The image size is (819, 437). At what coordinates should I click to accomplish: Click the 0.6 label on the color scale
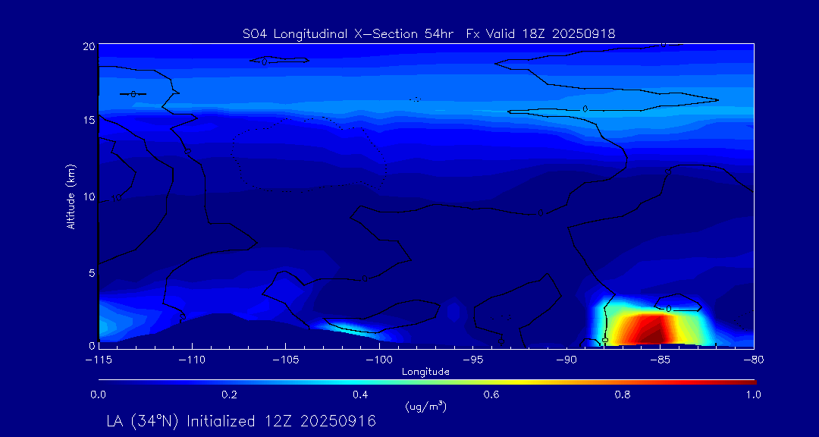click(x=491, y=395)
